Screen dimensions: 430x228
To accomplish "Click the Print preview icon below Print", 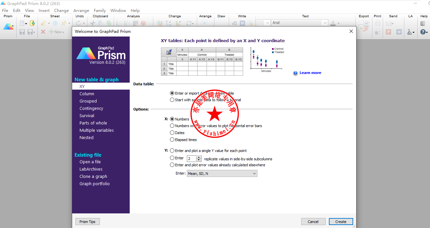I will point(378,32).
